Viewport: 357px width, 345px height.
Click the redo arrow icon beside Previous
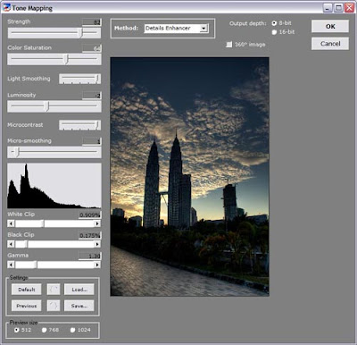(54, 306)
